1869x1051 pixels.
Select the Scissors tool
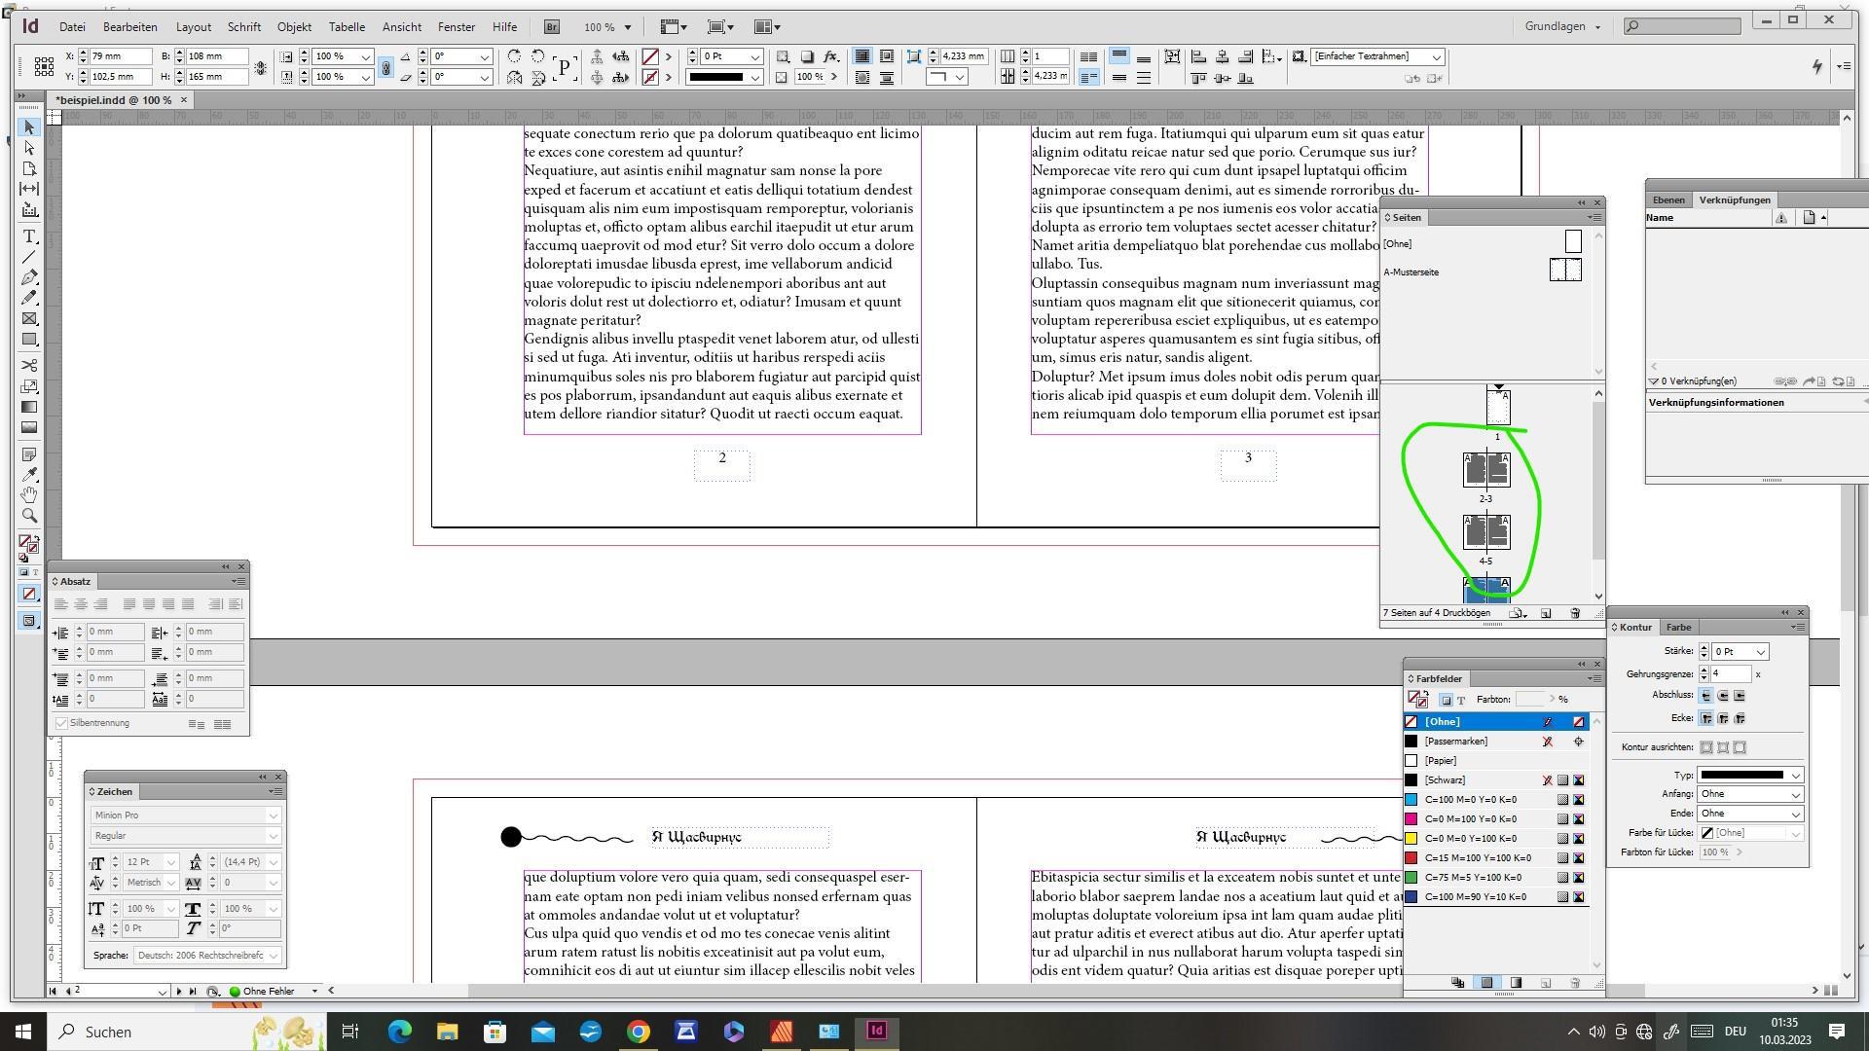pyautogui.click(x=29, y=365)
